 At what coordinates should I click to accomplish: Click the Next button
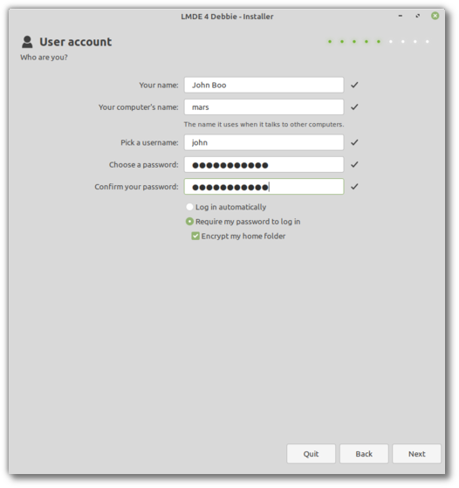[x=417, y=454]
